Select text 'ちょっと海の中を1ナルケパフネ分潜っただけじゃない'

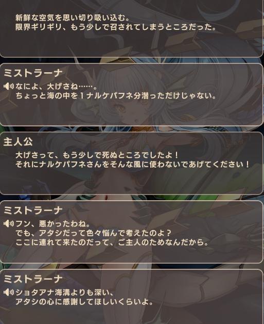tap(114, 95)
